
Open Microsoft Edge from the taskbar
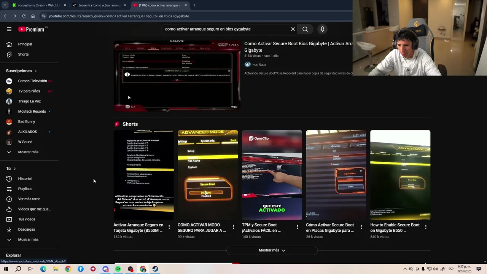pos(43,269)
